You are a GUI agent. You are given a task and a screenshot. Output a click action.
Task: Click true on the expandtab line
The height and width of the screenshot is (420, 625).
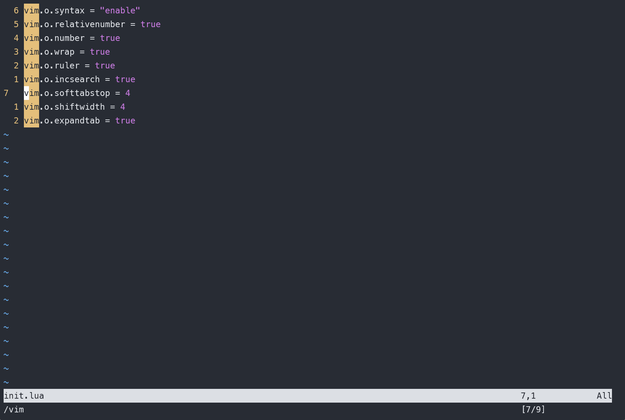pos(125,121)
